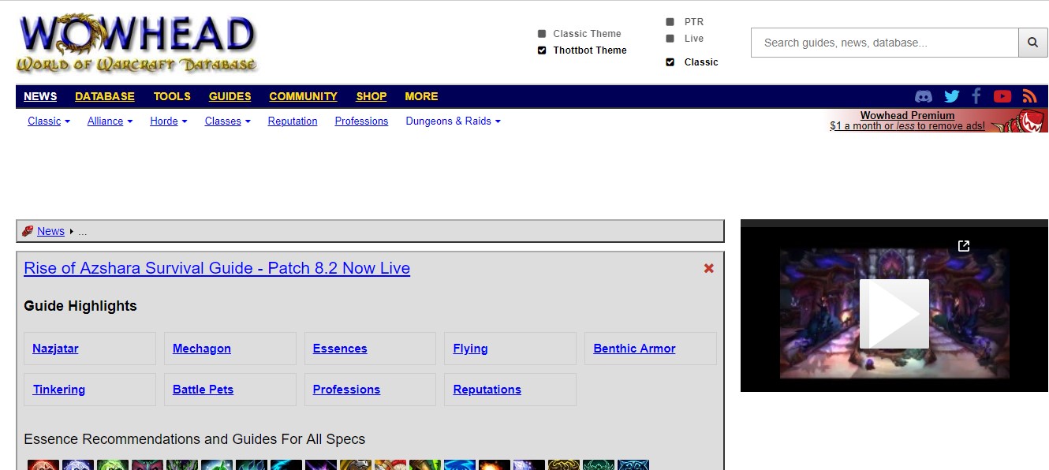The width and height of the screenshot is (1049, 470).
Task: Pop out the video player
Action: pyautogui.click(x=963, y=246)
